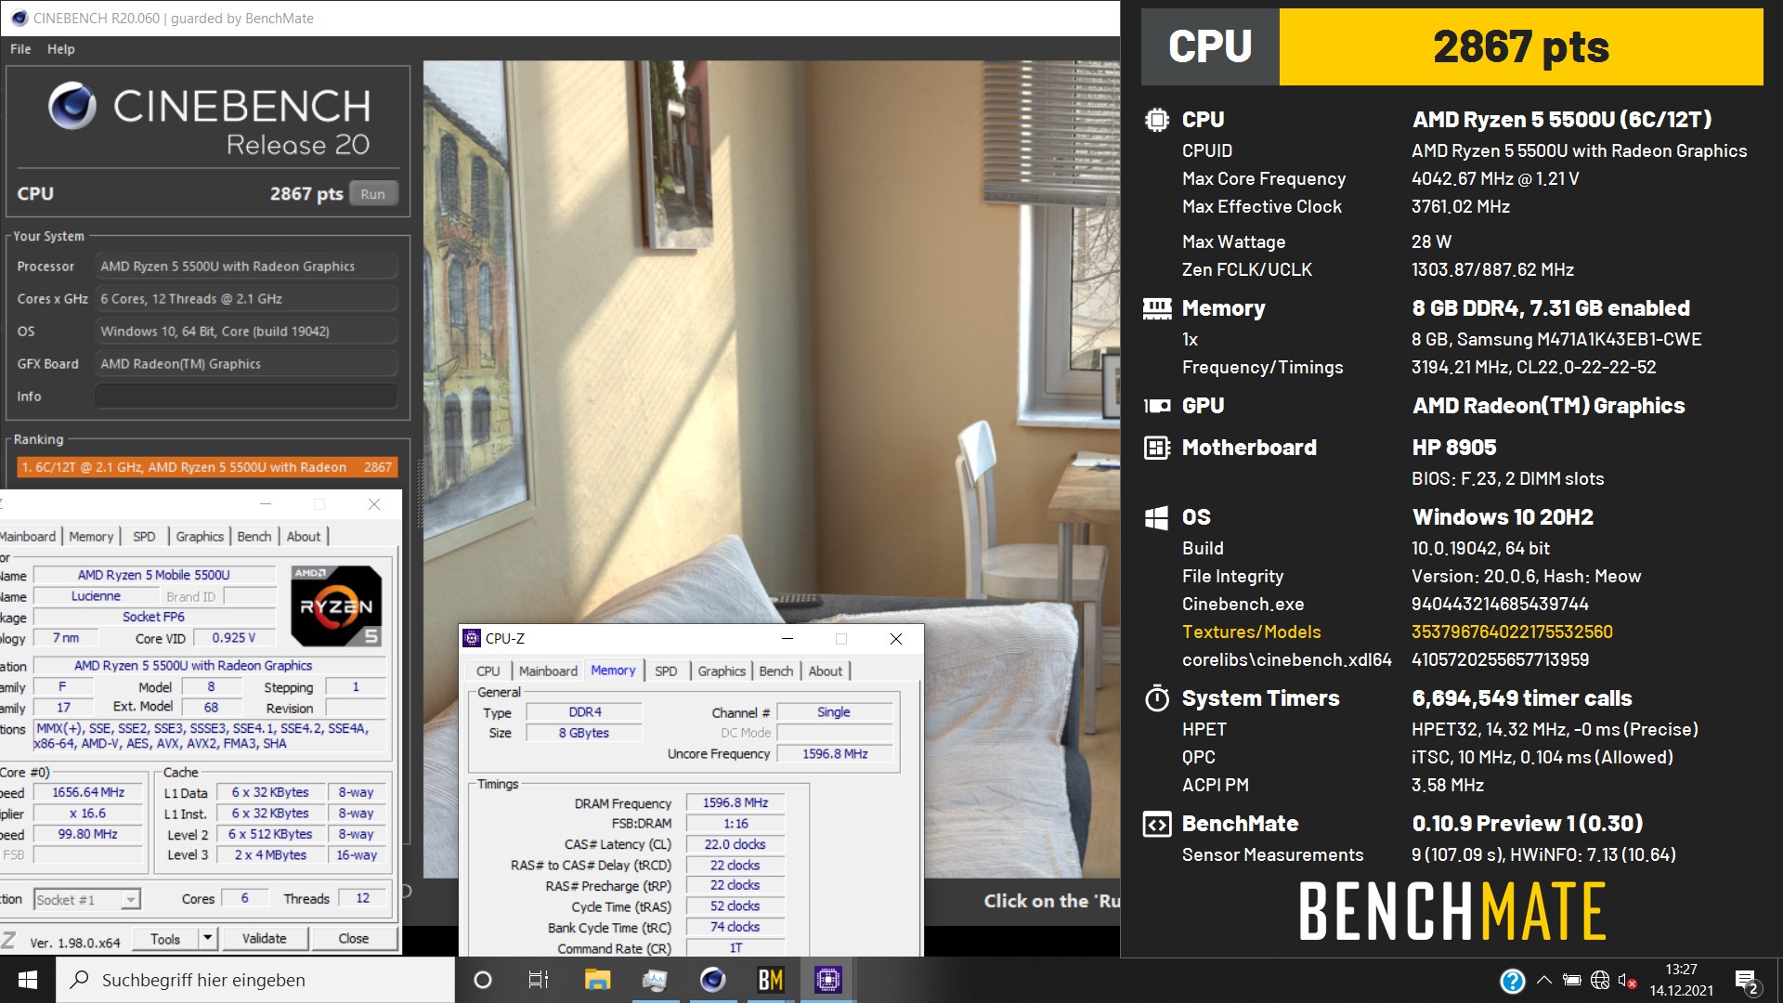Screen dimensions: 1783x1003
Task: Click the HP 8905 motherboard name
Action: [x=1454, y=448]
